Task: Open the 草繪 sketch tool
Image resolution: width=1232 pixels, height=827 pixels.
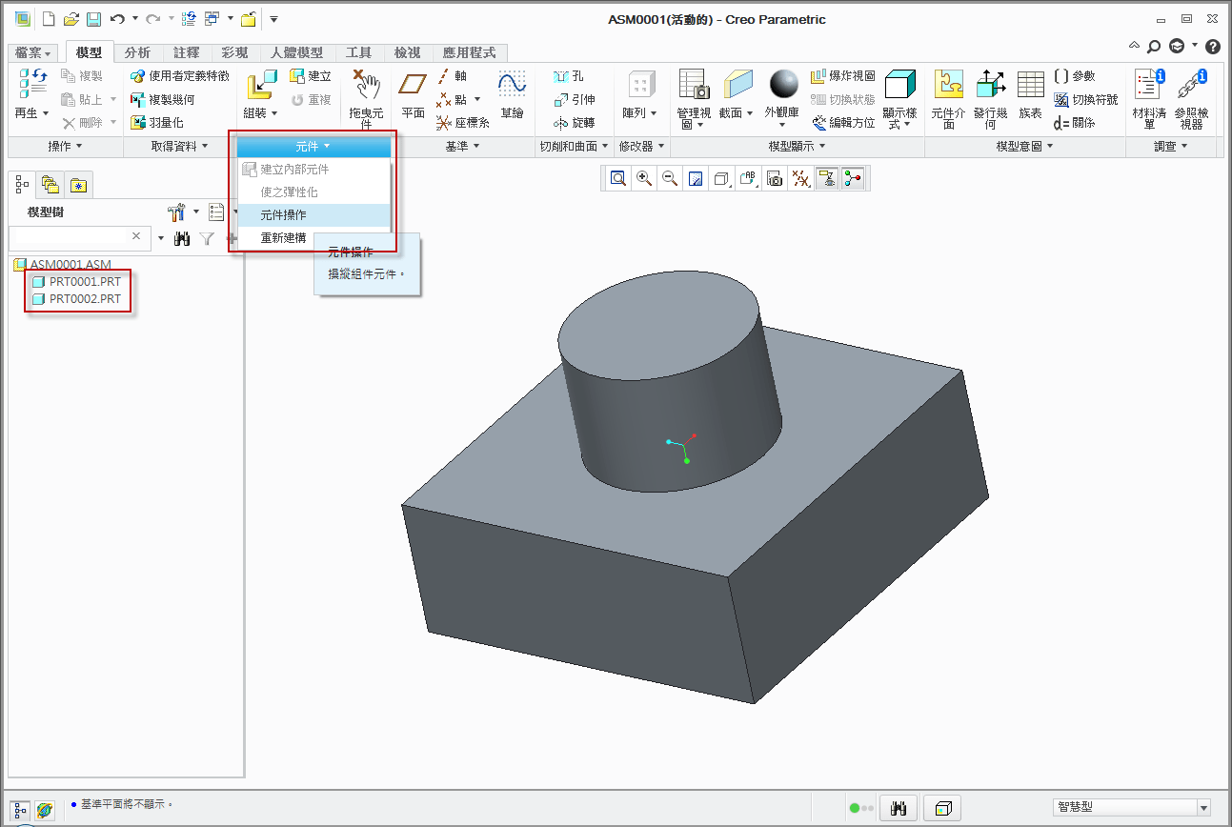Action: (512, 93)
